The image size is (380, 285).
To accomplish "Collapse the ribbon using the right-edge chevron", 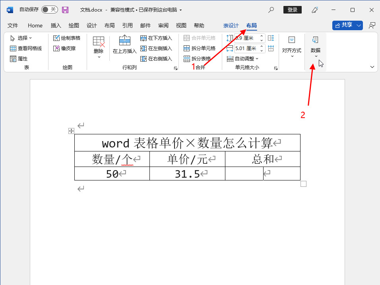I will tap(372, 67).
